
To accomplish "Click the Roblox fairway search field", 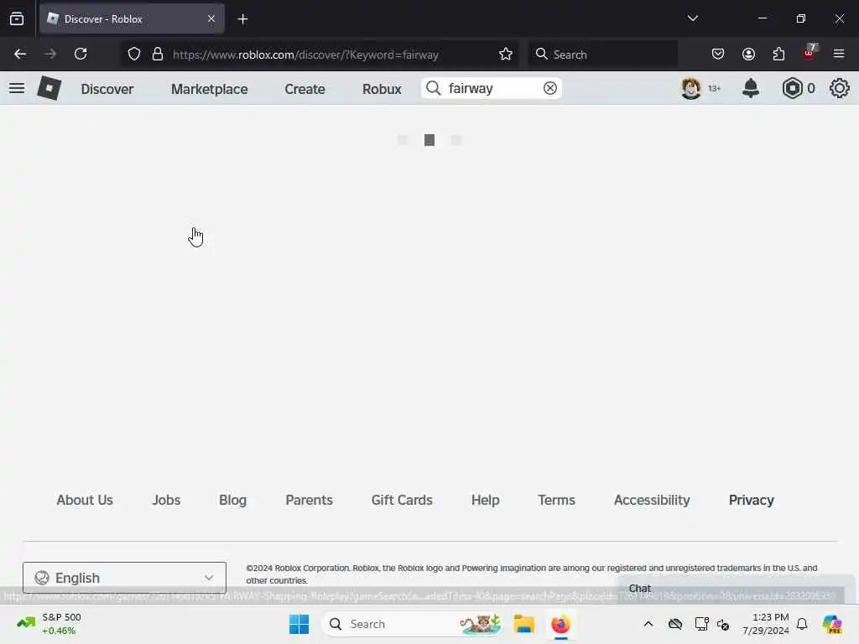I will click(491, 88).
